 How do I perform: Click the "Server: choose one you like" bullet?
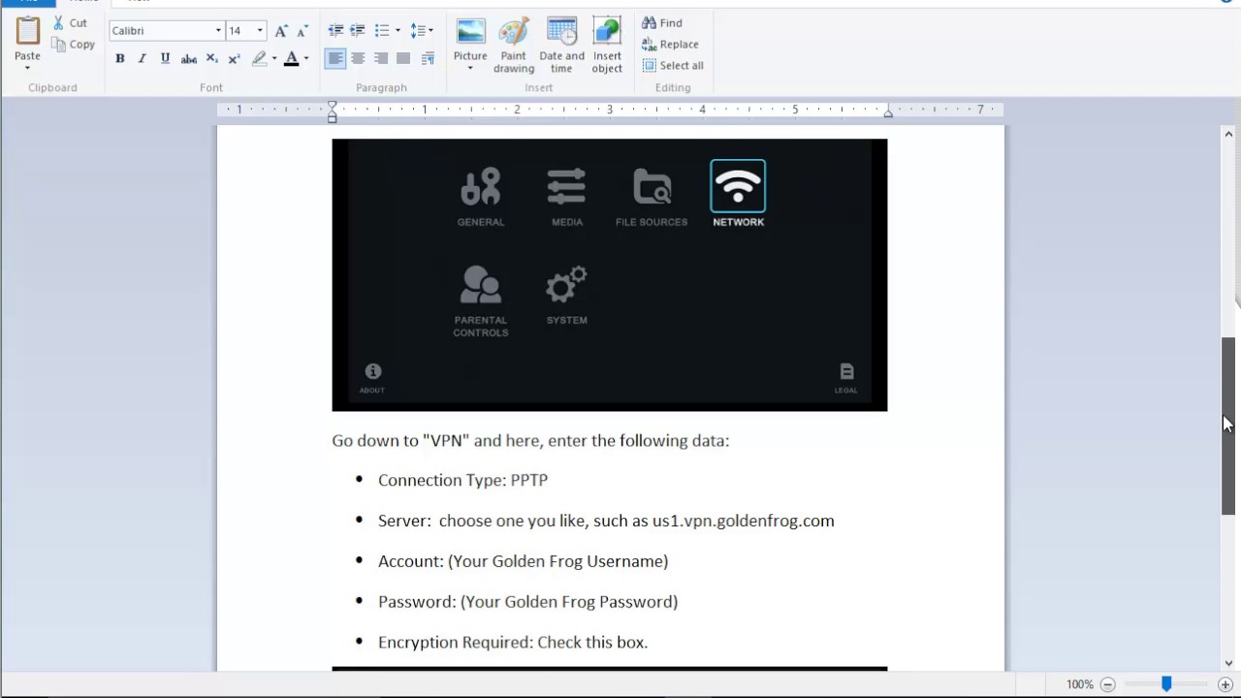pyautogui.click(x=606, y=521)
